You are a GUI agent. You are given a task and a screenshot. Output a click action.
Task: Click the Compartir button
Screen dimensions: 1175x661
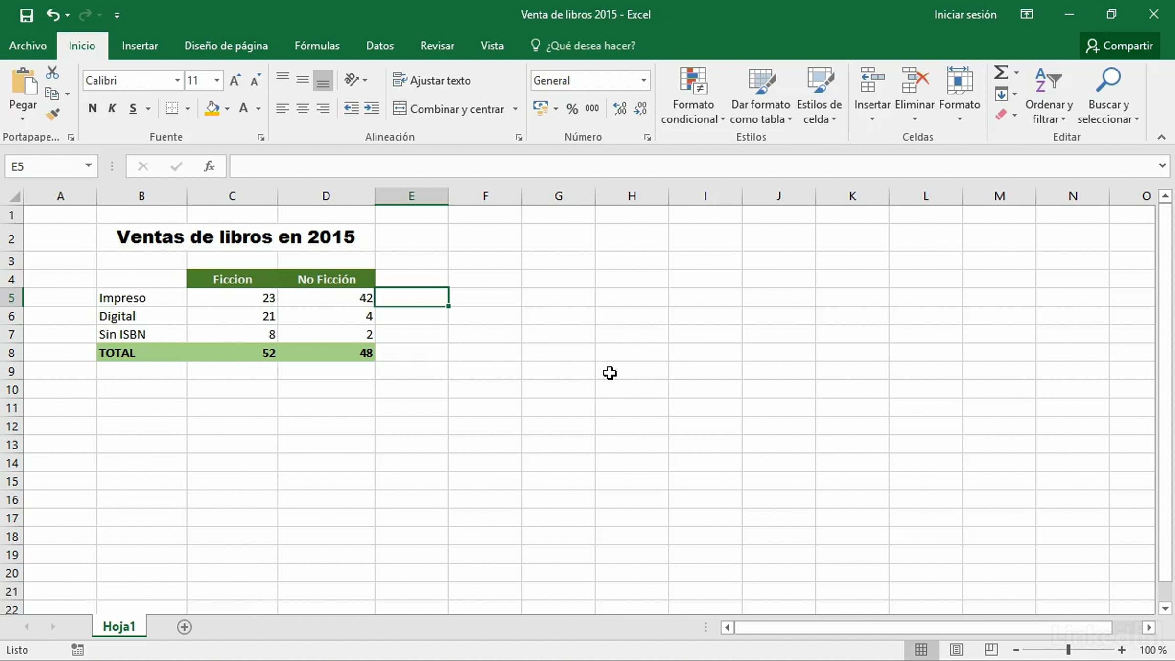(x=1119, y=46)
